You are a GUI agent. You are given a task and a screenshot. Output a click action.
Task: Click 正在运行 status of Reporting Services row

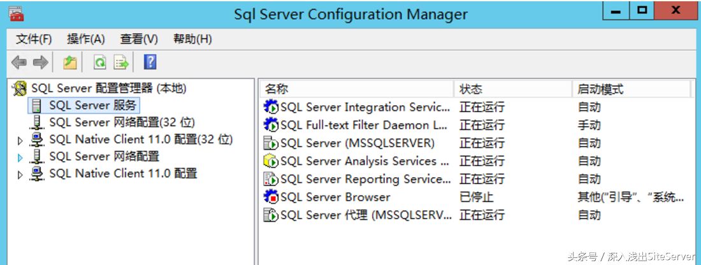point(482,179)
